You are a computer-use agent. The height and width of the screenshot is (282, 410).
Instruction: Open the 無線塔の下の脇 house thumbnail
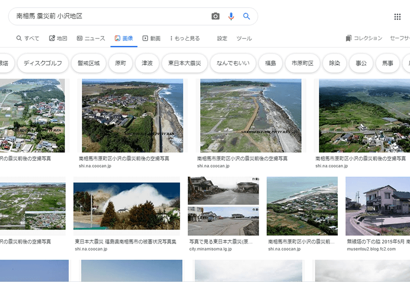(377, 206)
